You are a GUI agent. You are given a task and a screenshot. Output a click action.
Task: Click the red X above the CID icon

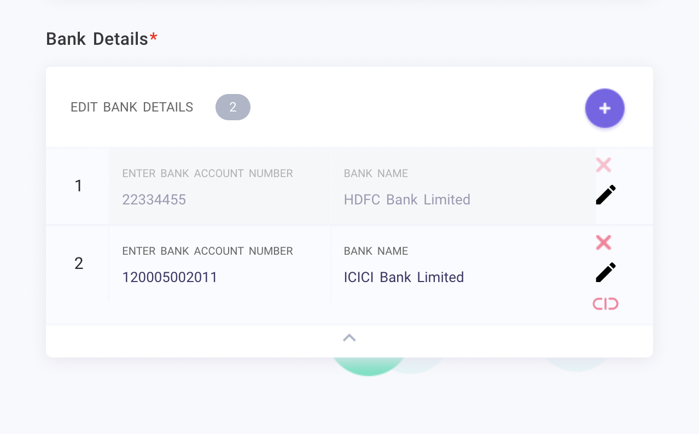(x=603, y=243)
